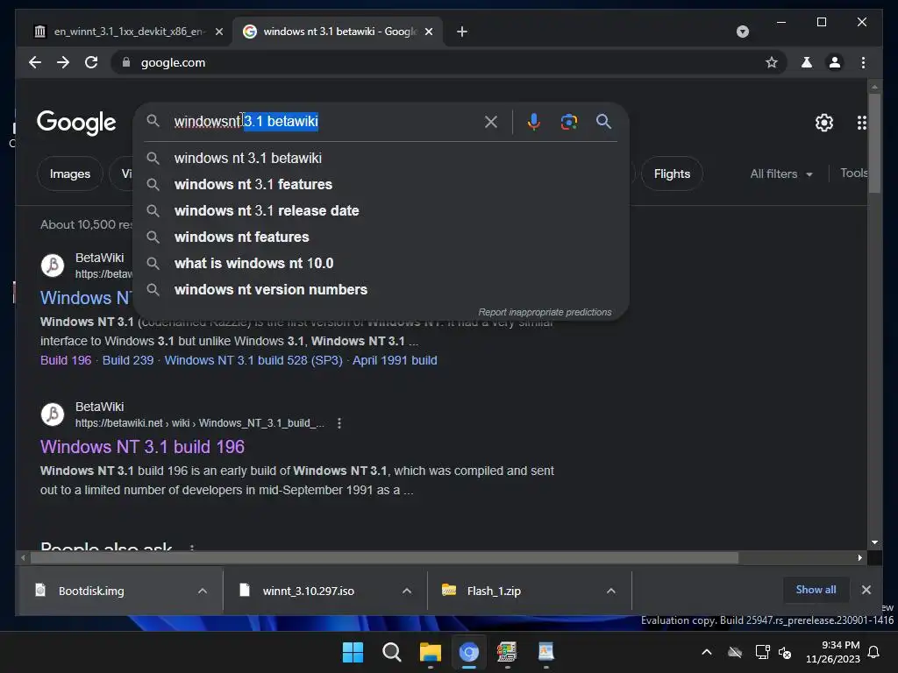The width and height of the screenshot is (898, 673).
Task: Filter results by Flights
Action: [x=672, y=174]
